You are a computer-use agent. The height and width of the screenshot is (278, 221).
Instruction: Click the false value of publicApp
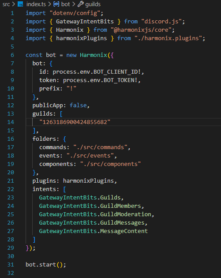[78, 105]
